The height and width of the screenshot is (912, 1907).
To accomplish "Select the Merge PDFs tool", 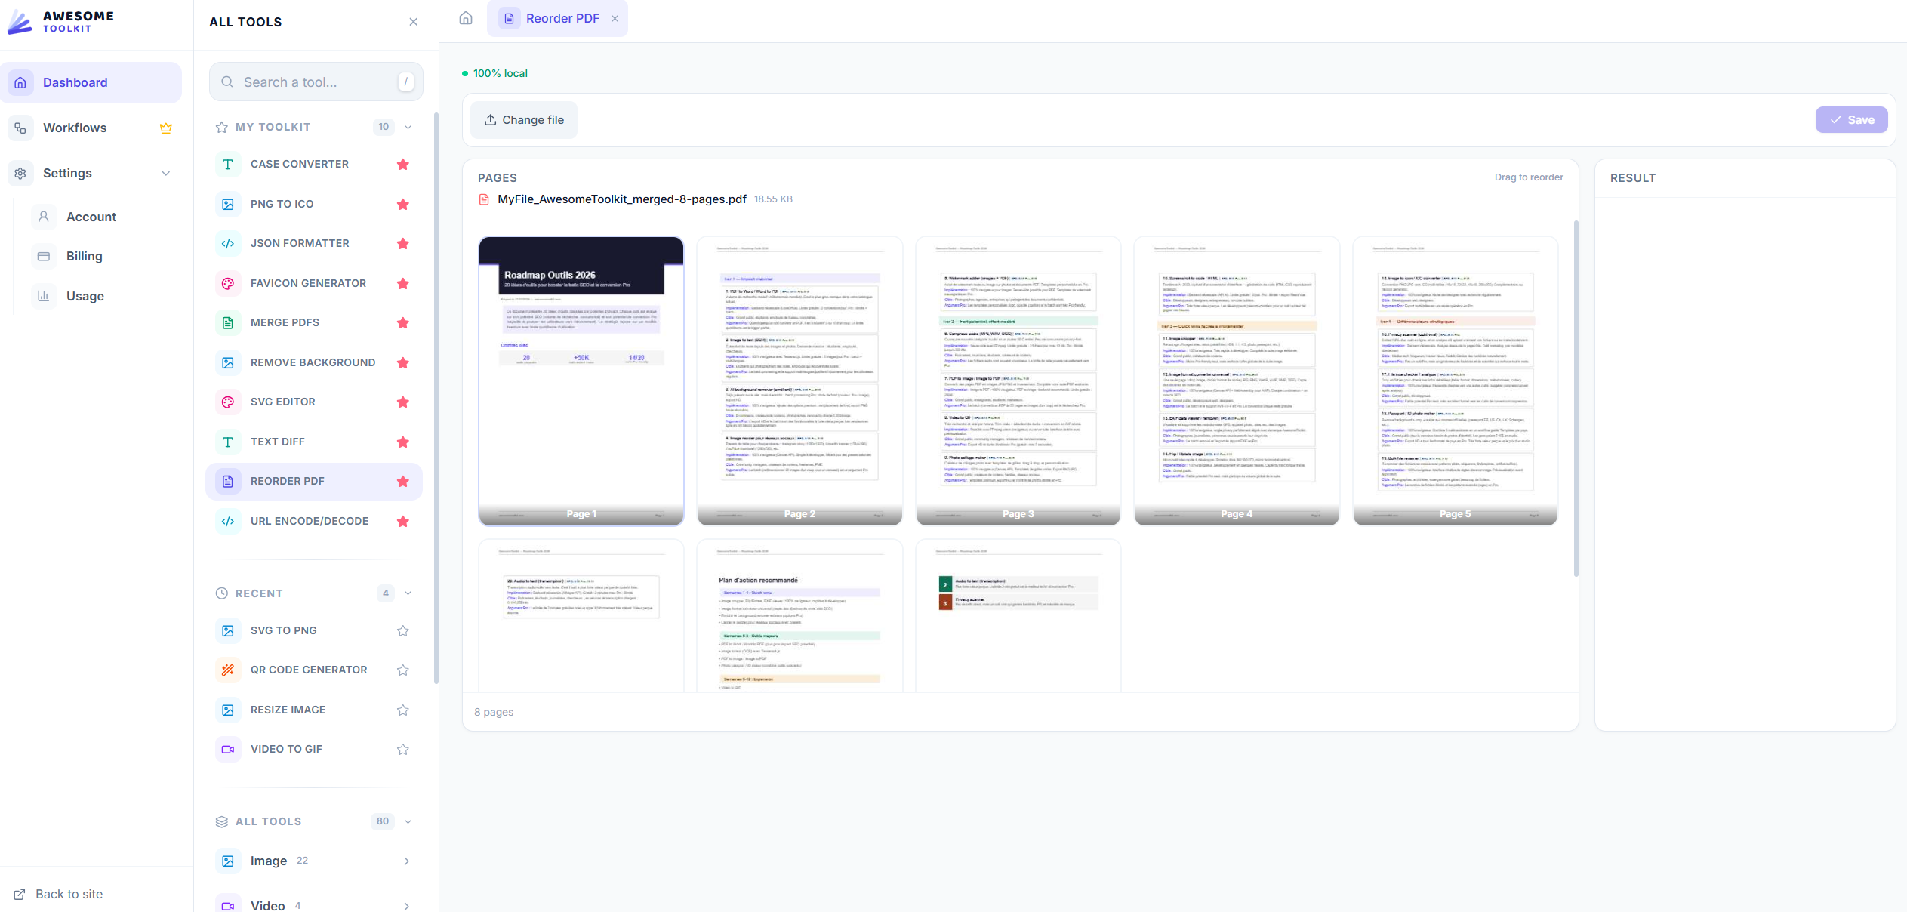I will 285,322.
